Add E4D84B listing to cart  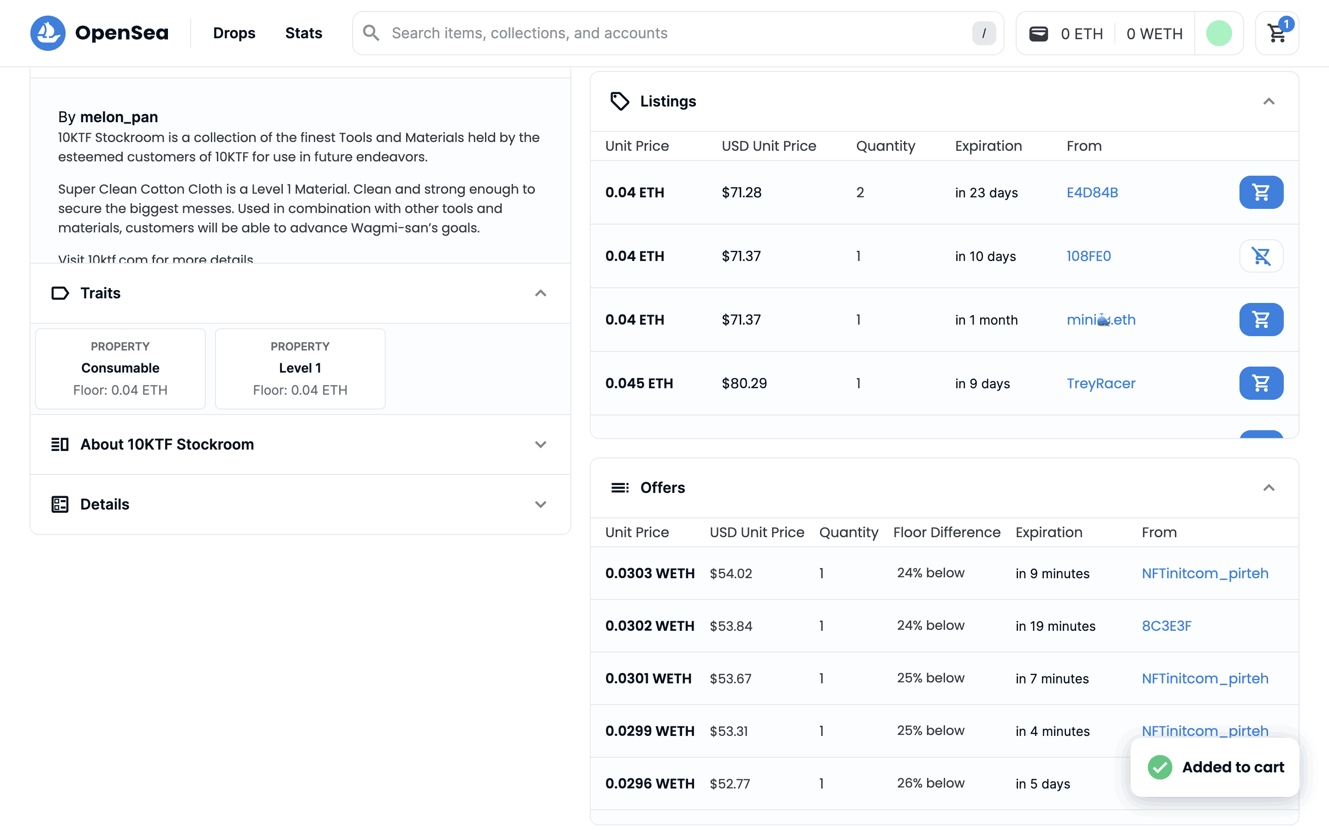click(x=1261, y=192)
